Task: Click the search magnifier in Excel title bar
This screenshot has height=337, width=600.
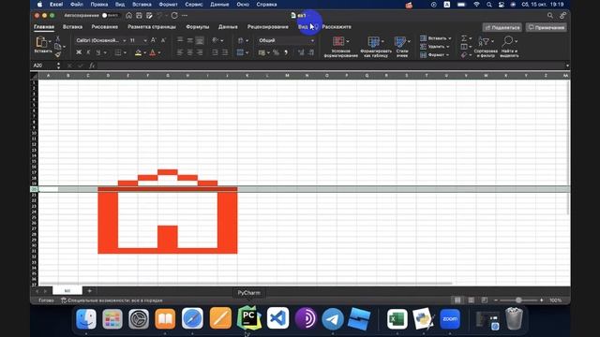Action: [x=550, y=16]
